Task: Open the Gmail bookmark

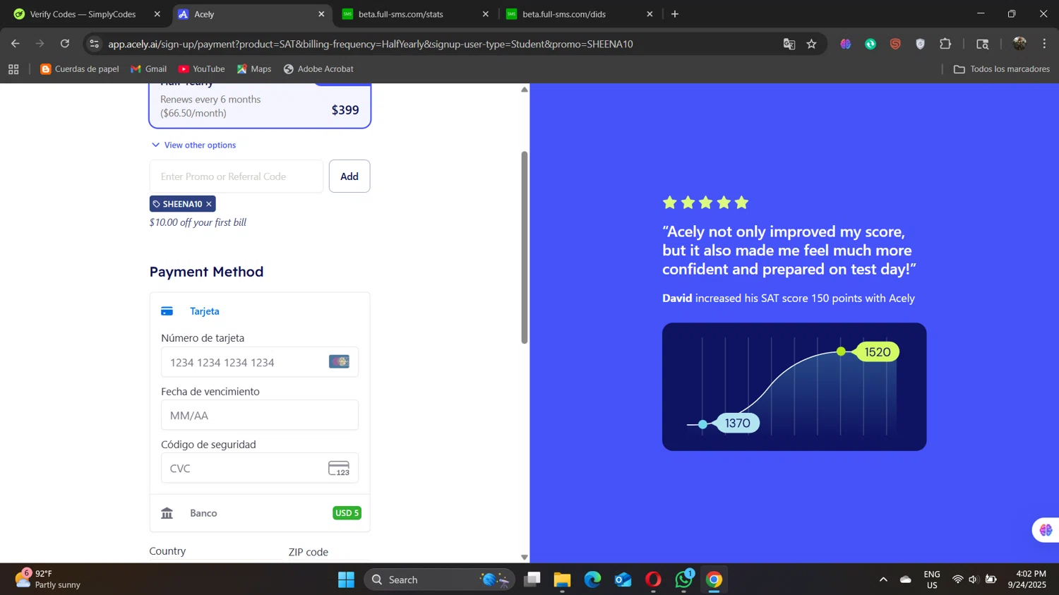Action: click(x=149, y=69)
